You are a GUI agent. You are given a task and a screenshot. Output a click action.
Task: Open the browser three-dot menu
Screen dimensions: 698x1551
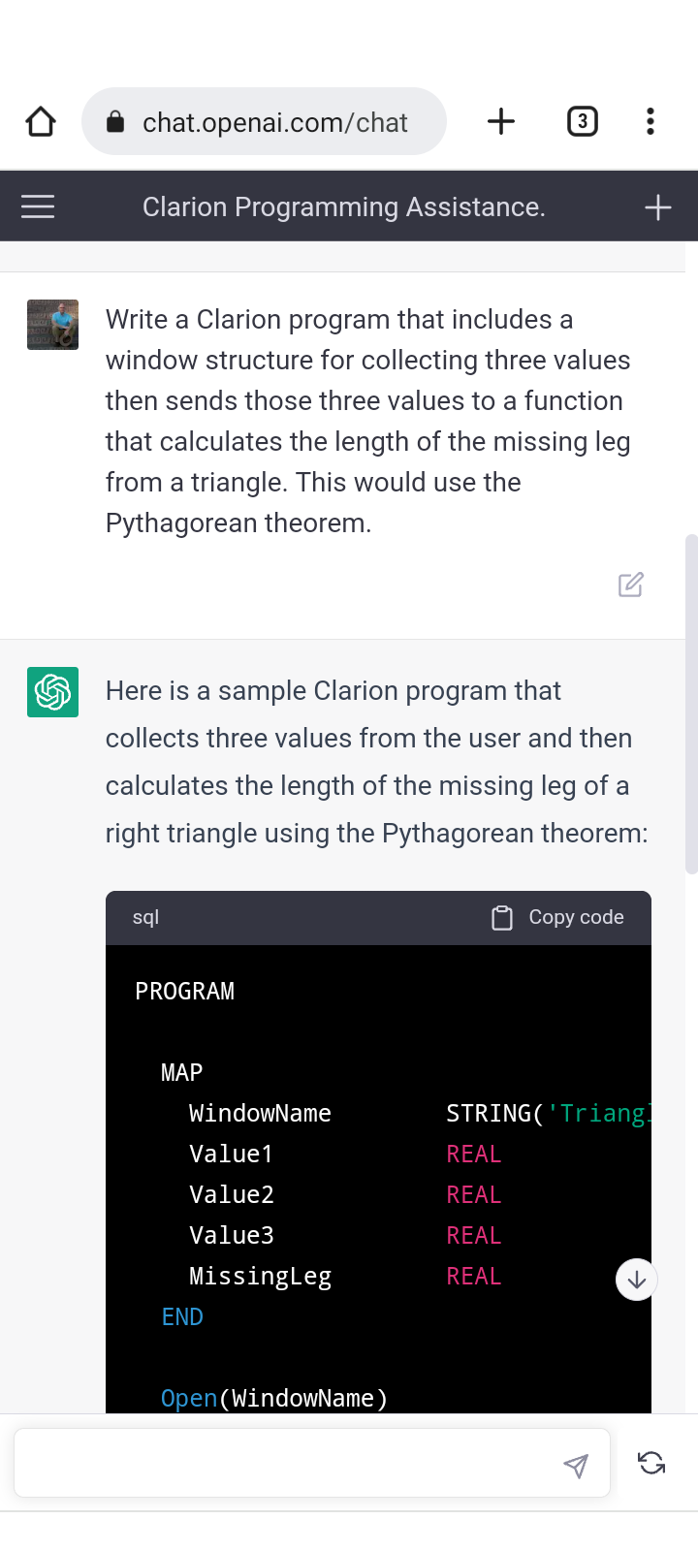[x=650, y=122]
